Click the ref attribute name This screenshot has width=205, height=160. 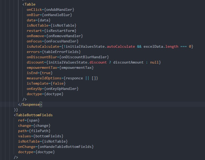[x=21, y=120]
